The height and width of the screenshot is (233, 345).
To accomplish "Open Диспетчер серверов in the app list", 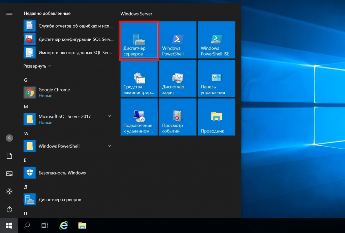I will tap(69, 200).
